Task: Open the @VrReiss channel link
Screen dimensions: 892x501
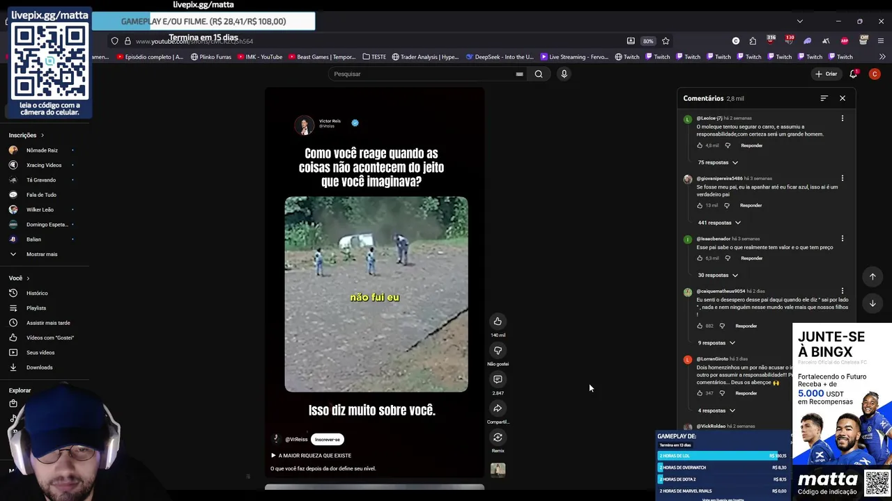Action: (x=296, y=439)
